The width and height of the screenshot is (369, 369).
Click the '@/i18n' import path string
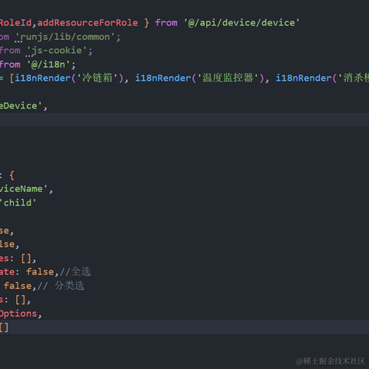48,65
